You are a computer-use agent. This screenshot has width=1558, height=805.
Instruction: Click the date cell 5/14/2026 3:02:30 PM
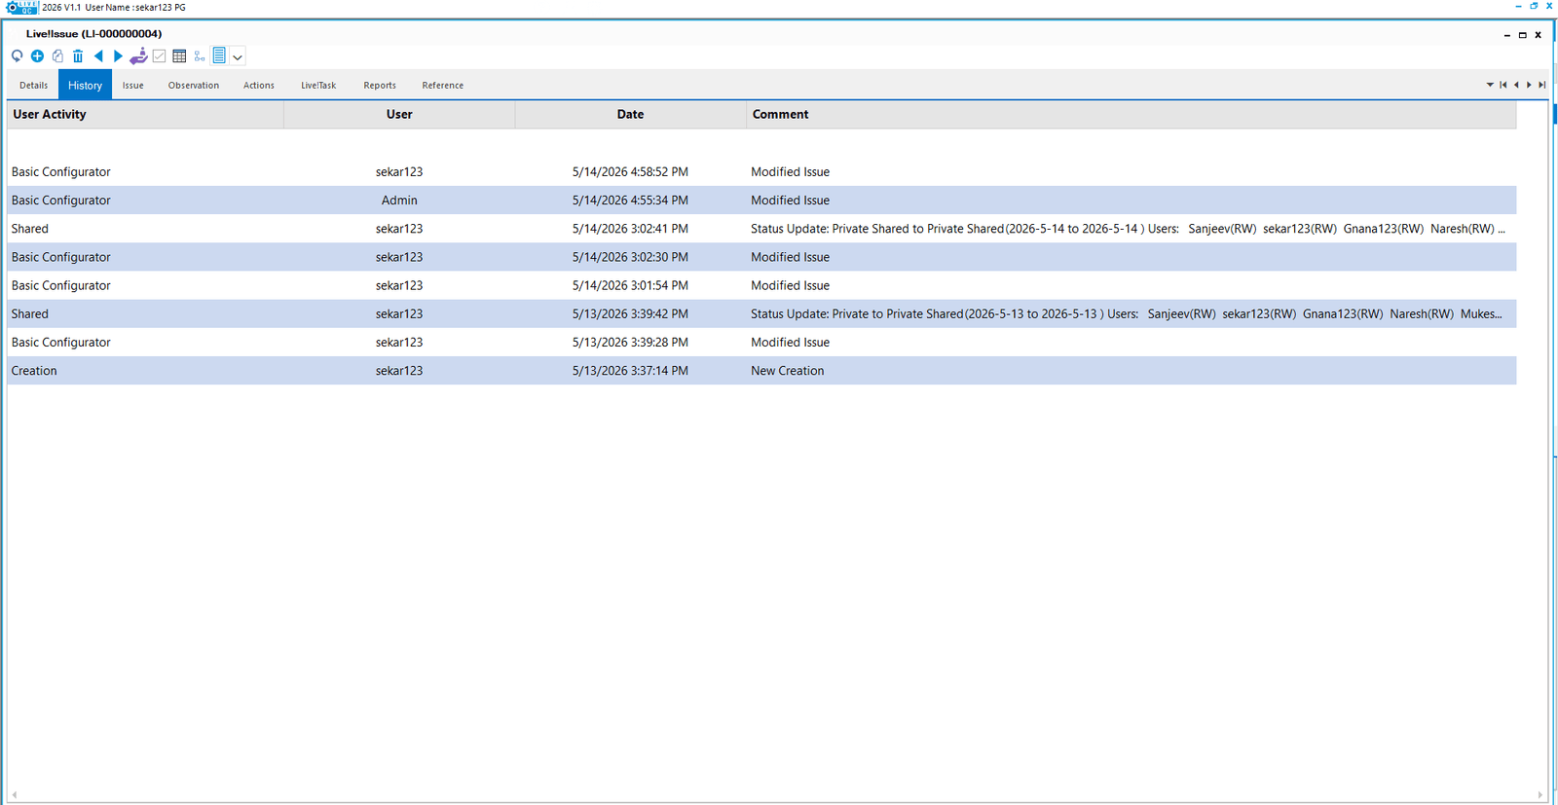click(x=630, y=257)
